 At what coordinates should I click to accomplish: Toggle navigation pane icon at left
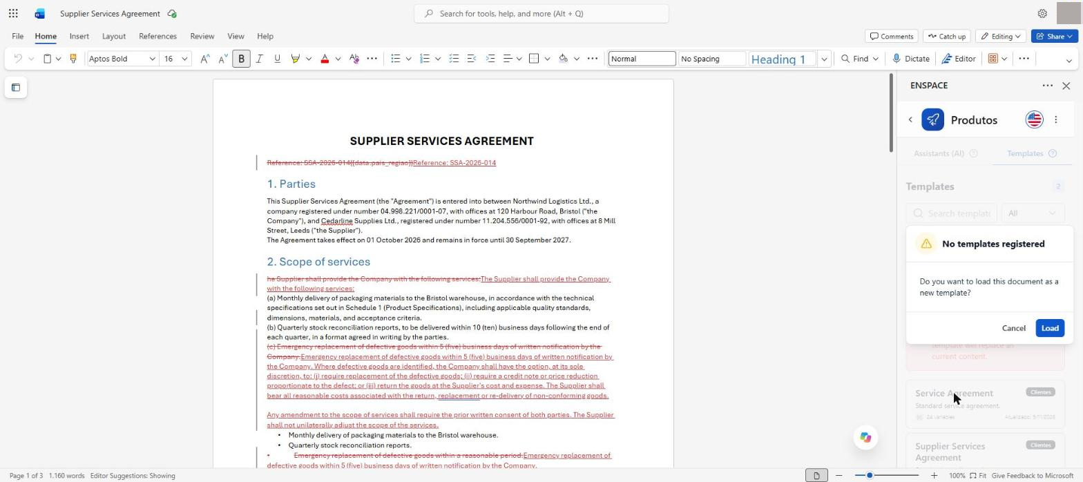tap(16, 88)
